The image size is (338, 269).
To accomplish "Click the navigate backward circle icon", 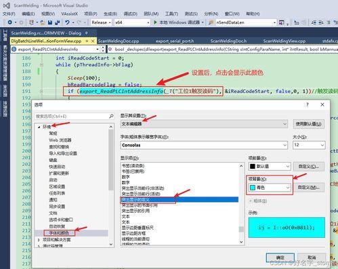I will [x=9, y=22].
